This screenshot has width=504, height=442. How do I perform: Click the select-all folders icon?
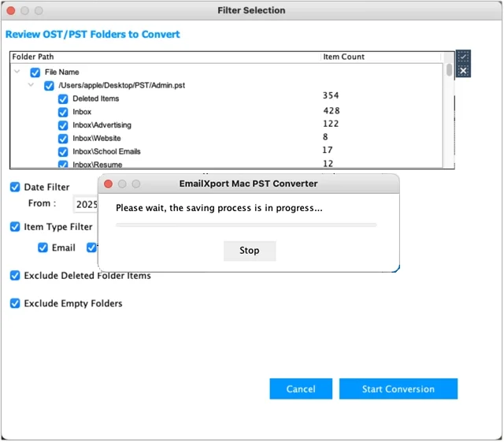(x=463, y=57)
